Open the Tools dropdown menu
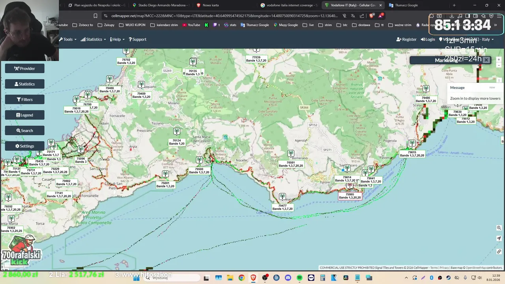 (x=68, y=39)
